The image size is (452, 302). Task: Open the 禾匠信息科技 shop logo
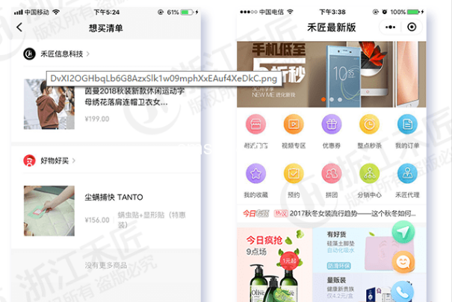29,54
